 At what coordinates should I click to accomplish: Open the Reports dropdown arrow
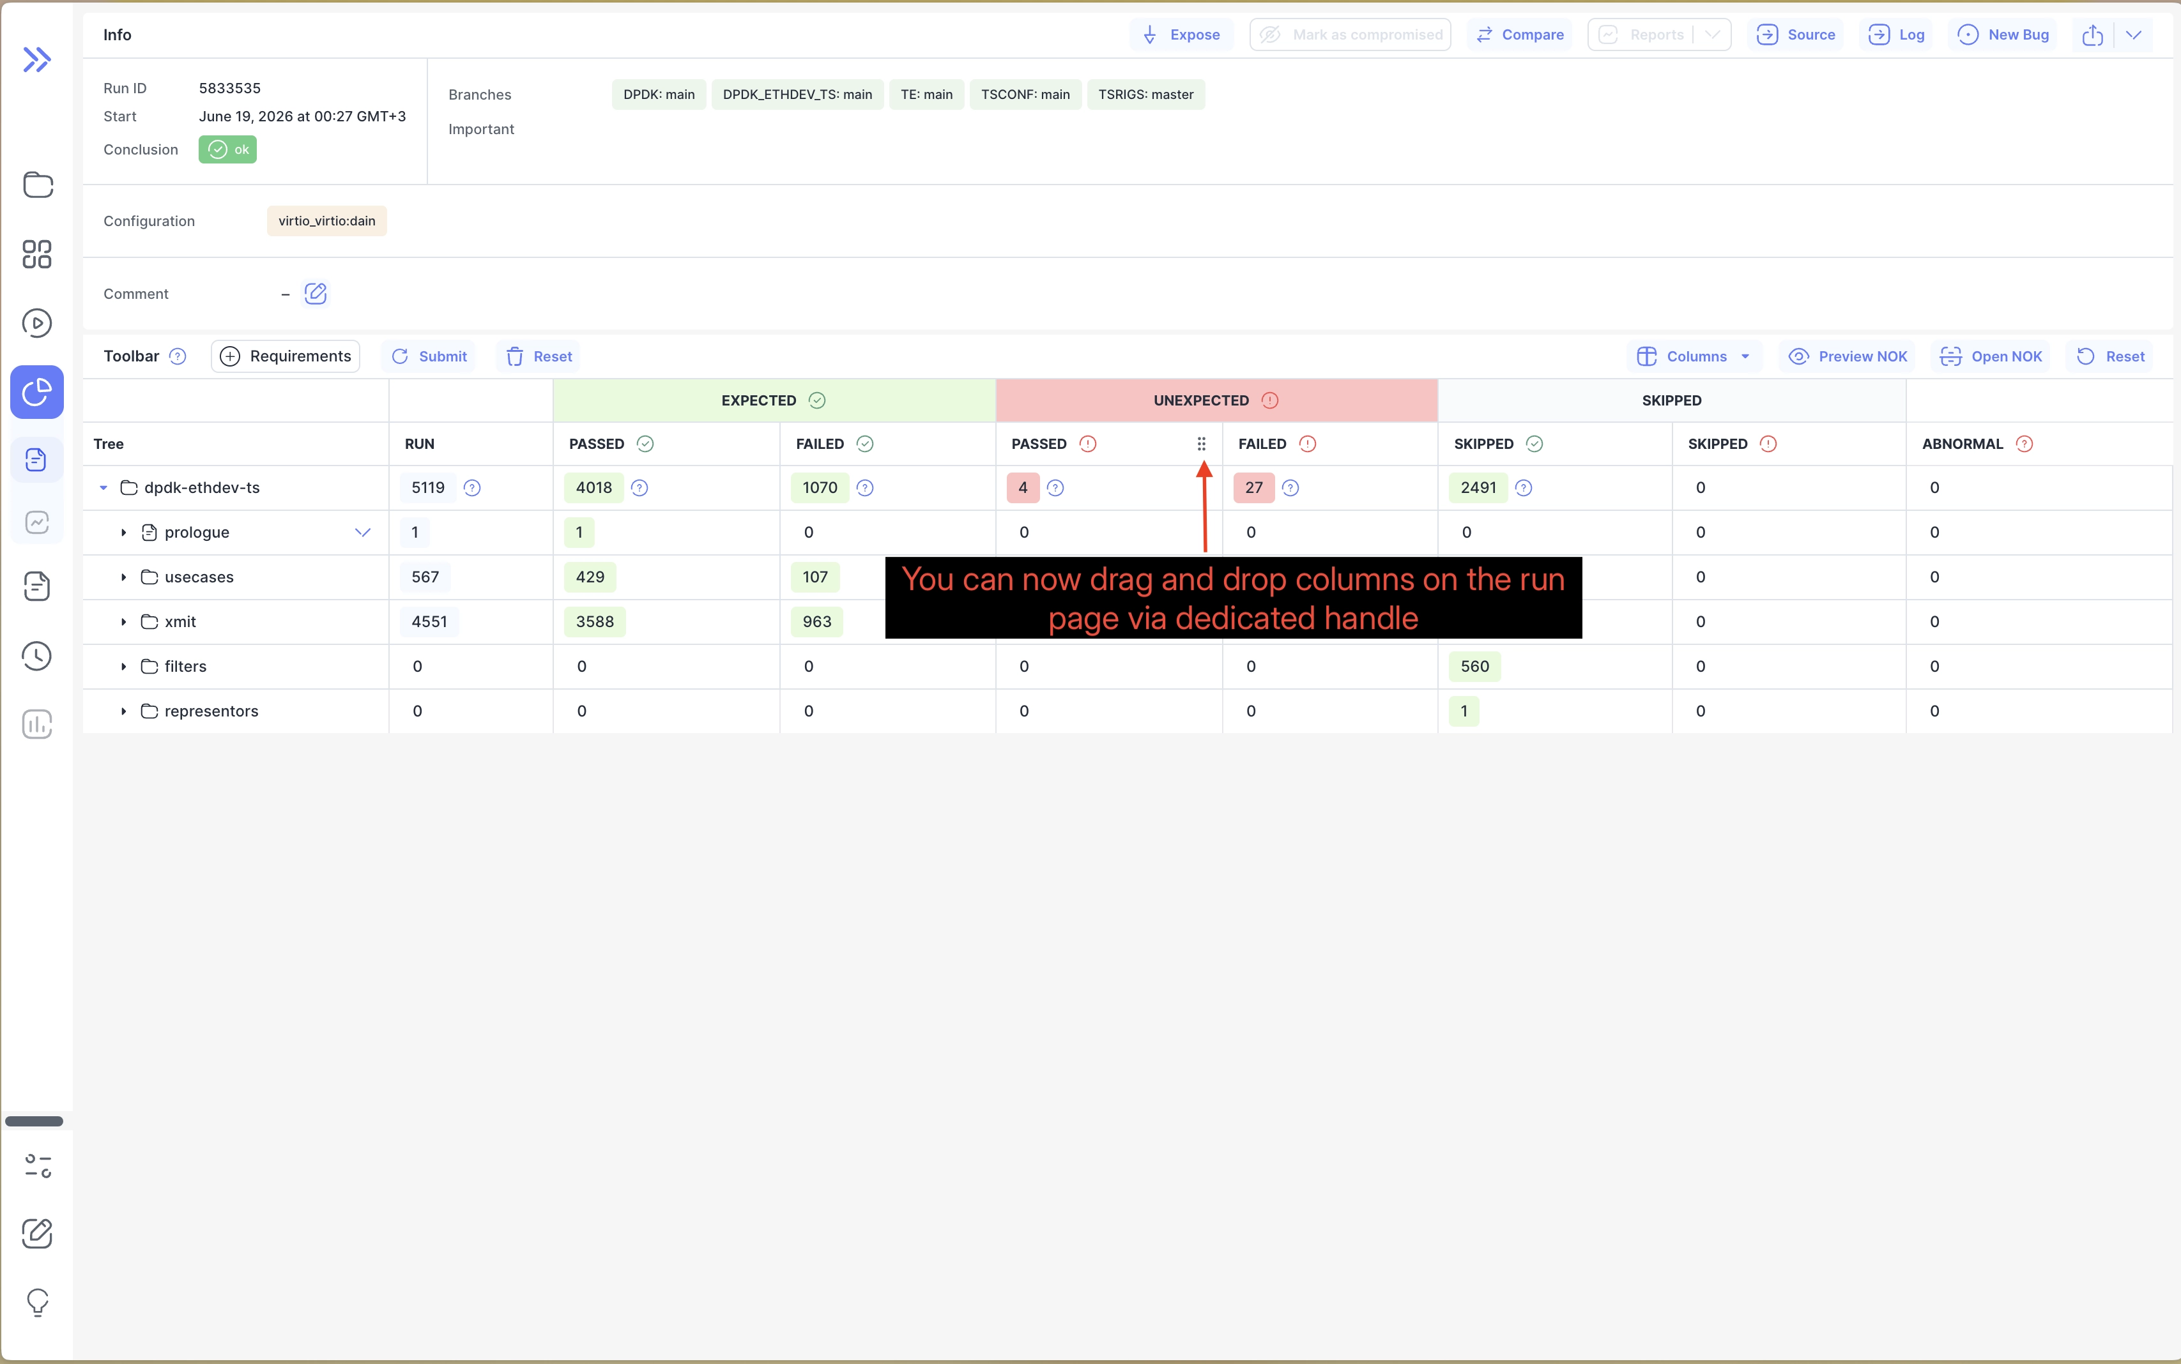pos(1712,34)
